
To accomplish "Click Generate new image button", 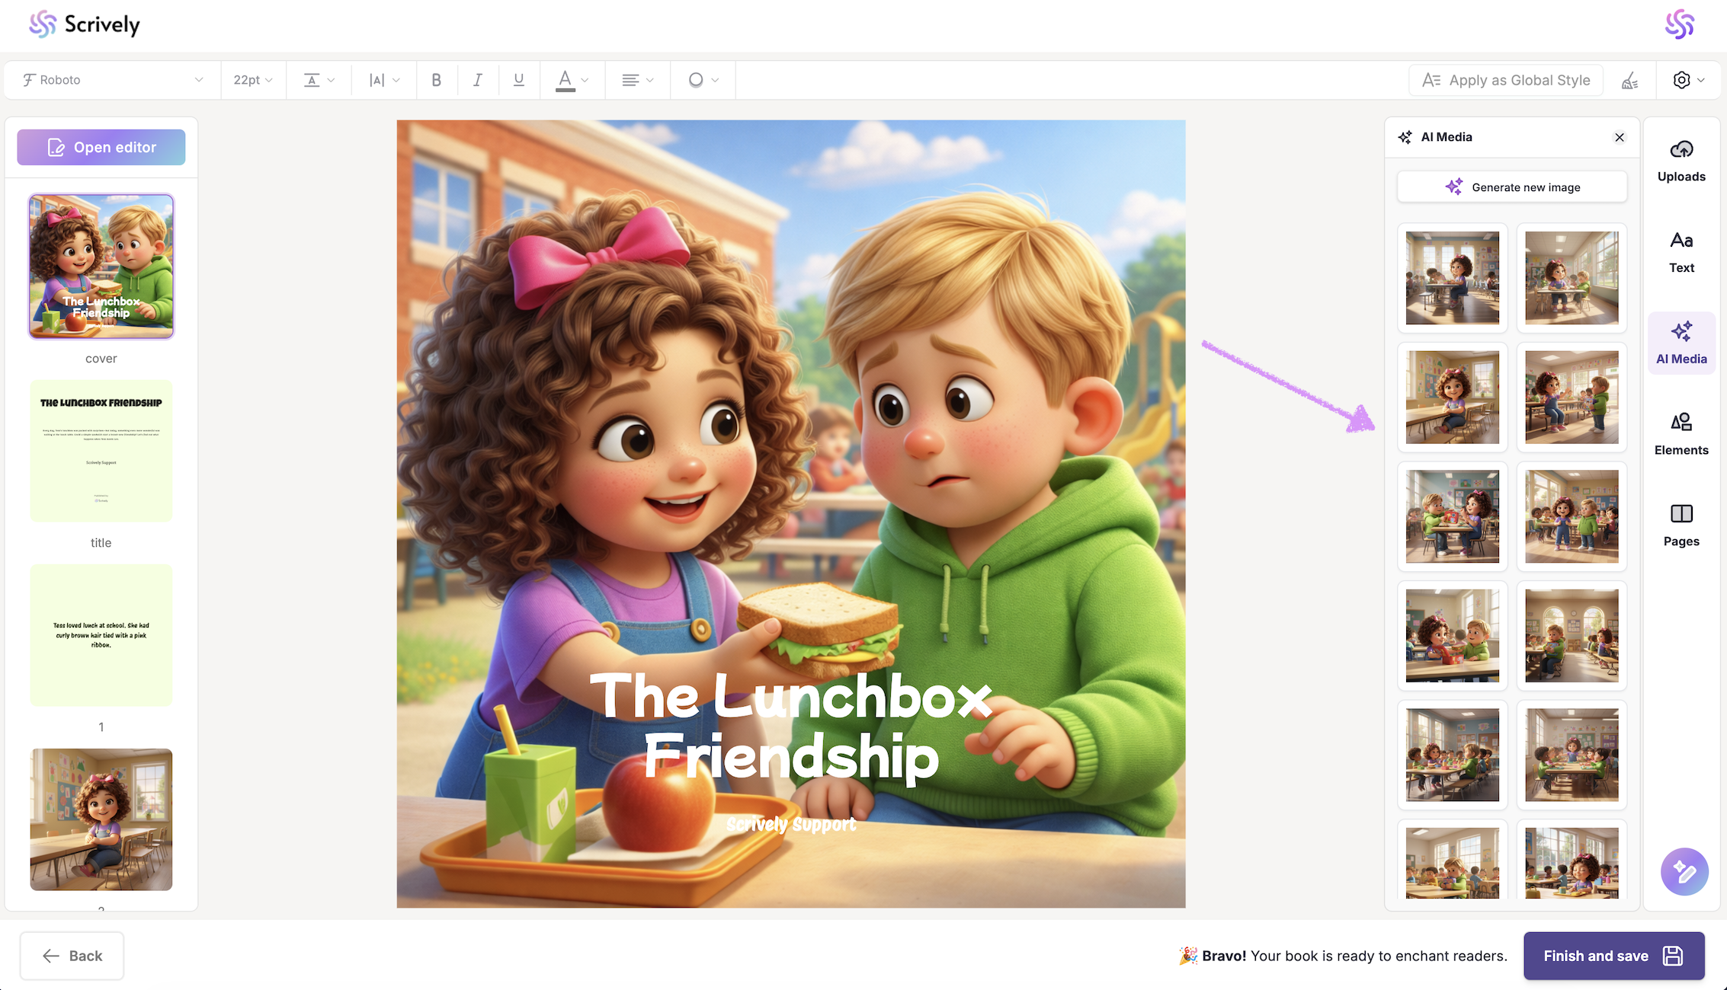I will [x=1512, y=187].
